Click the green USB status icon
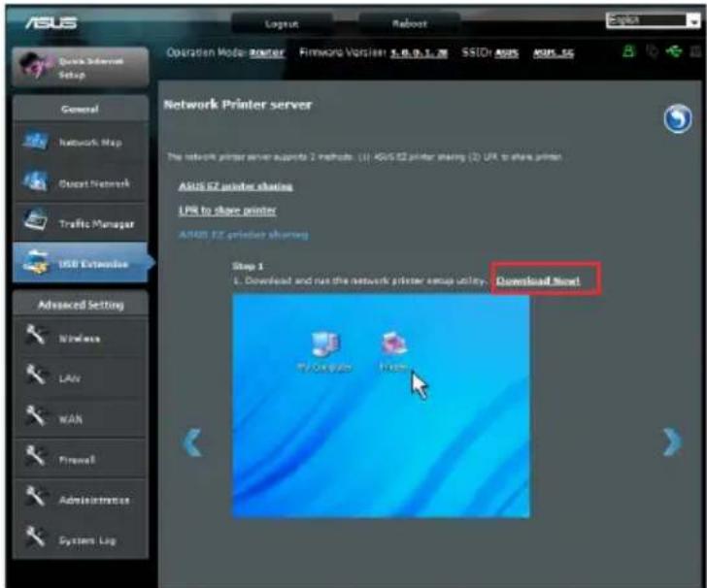The height and width of the screenshot is (588, 707). [674, 51]
